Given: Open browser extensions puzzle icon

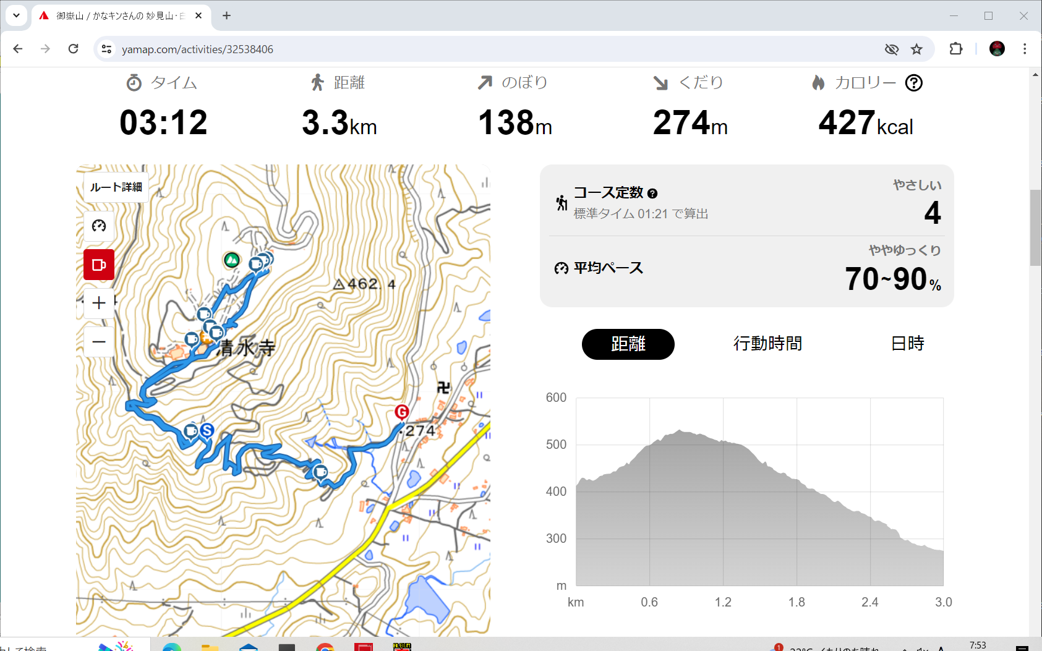Looking at the screenshot, I should 955,49.
